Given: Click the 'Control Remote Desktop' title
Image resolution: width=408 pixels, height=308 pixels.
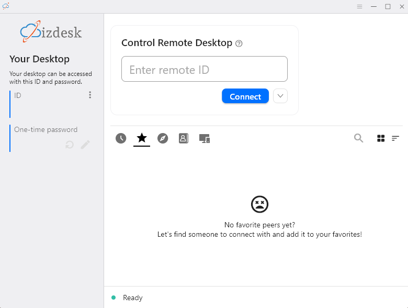Looking at the screenshot, I should pyautogui.click(x=177, y=43).
